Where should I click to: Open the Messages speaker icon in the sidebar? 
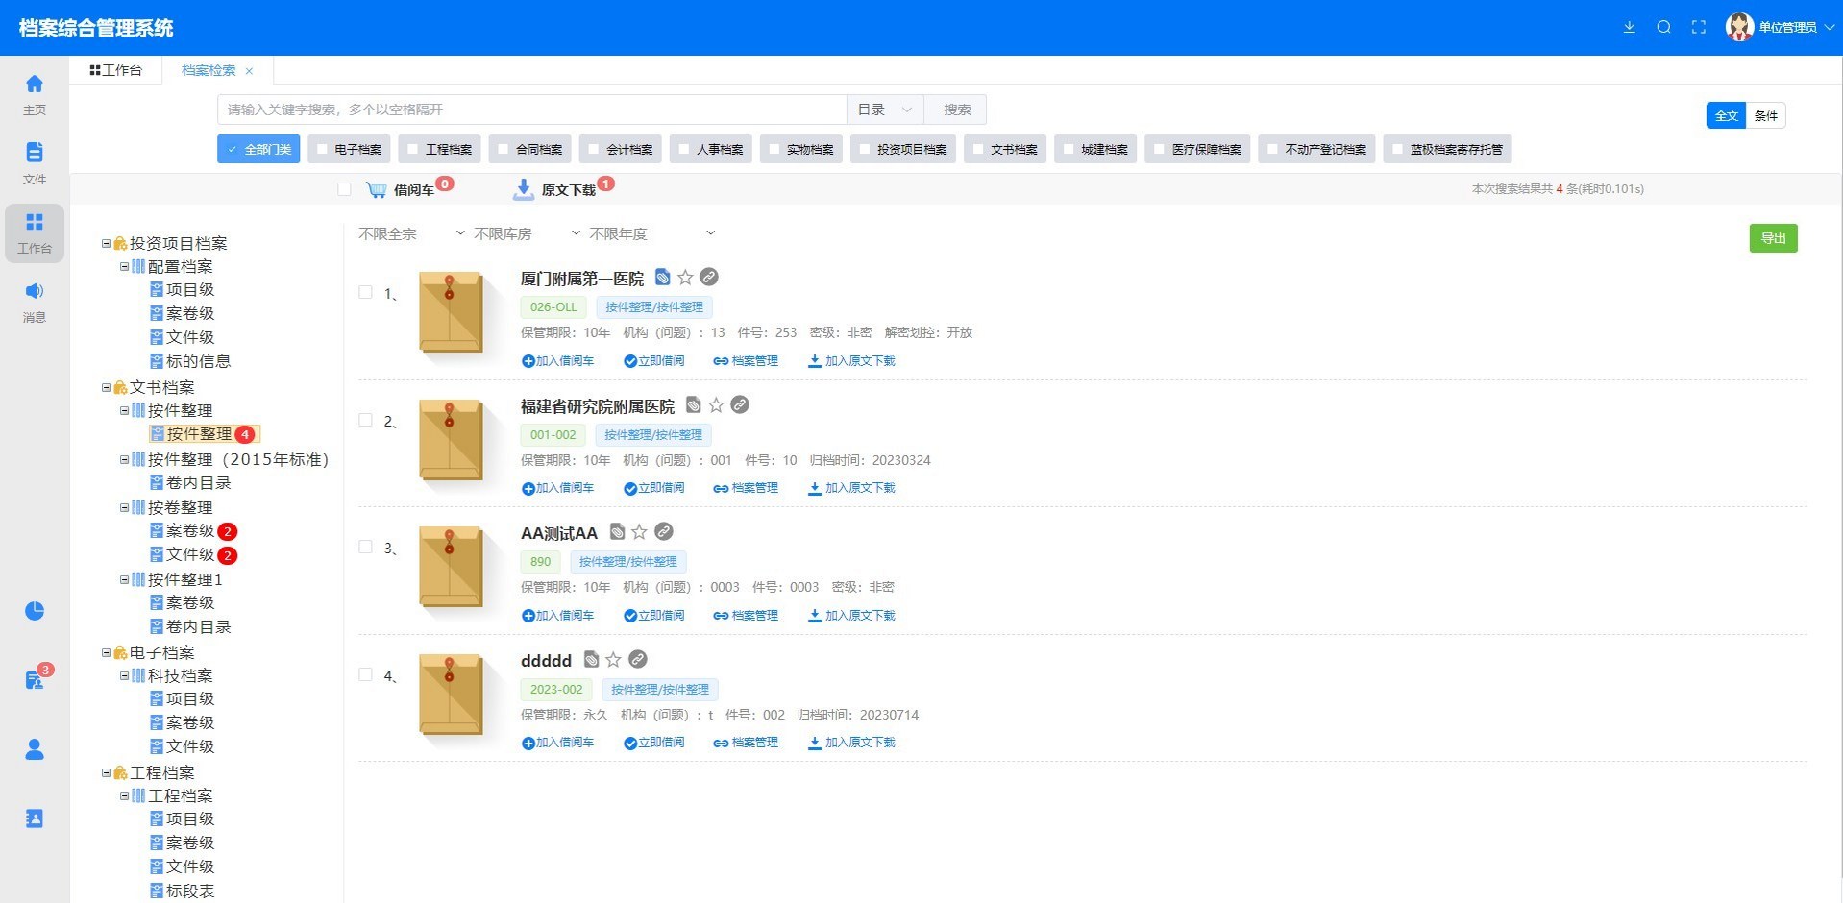pyautogui.click(x=35, y=291)
